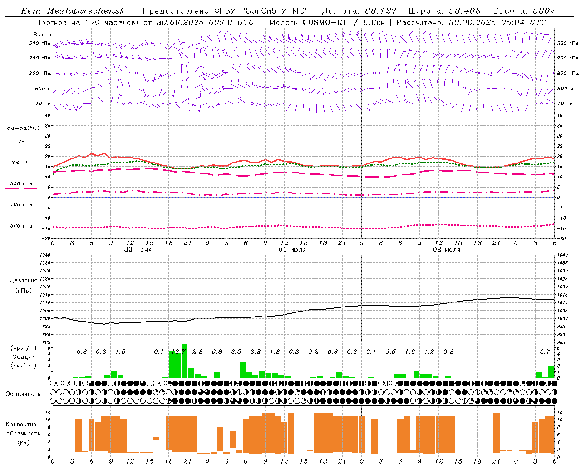This screenshot has width=581, height=465.
Task: Click the precipitation value 1.8
Action: coord(275,352)
